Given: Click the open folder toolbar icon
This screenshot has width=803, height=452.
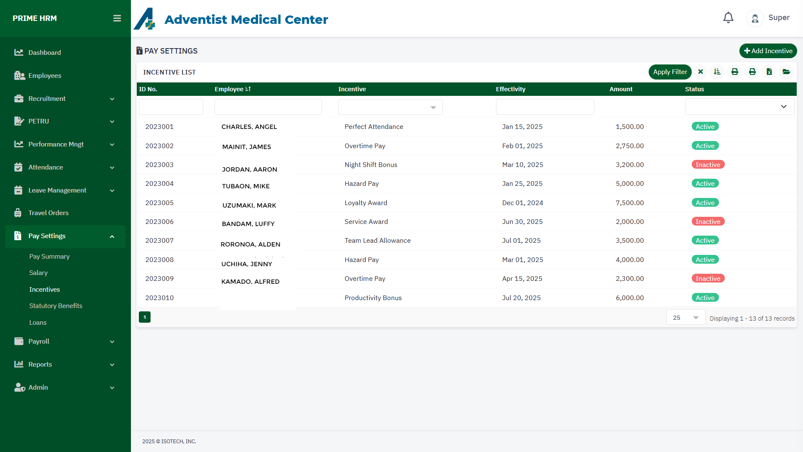Looking at the screenshot, I should coord(786,72).
